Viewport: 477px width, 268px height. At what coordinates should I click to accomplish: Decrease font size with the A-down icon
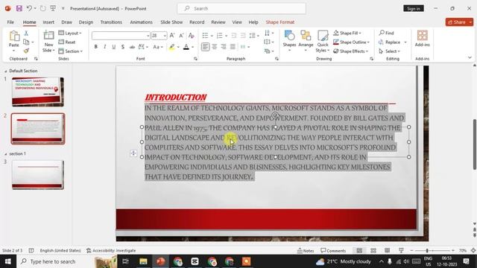tap(181, 36)
